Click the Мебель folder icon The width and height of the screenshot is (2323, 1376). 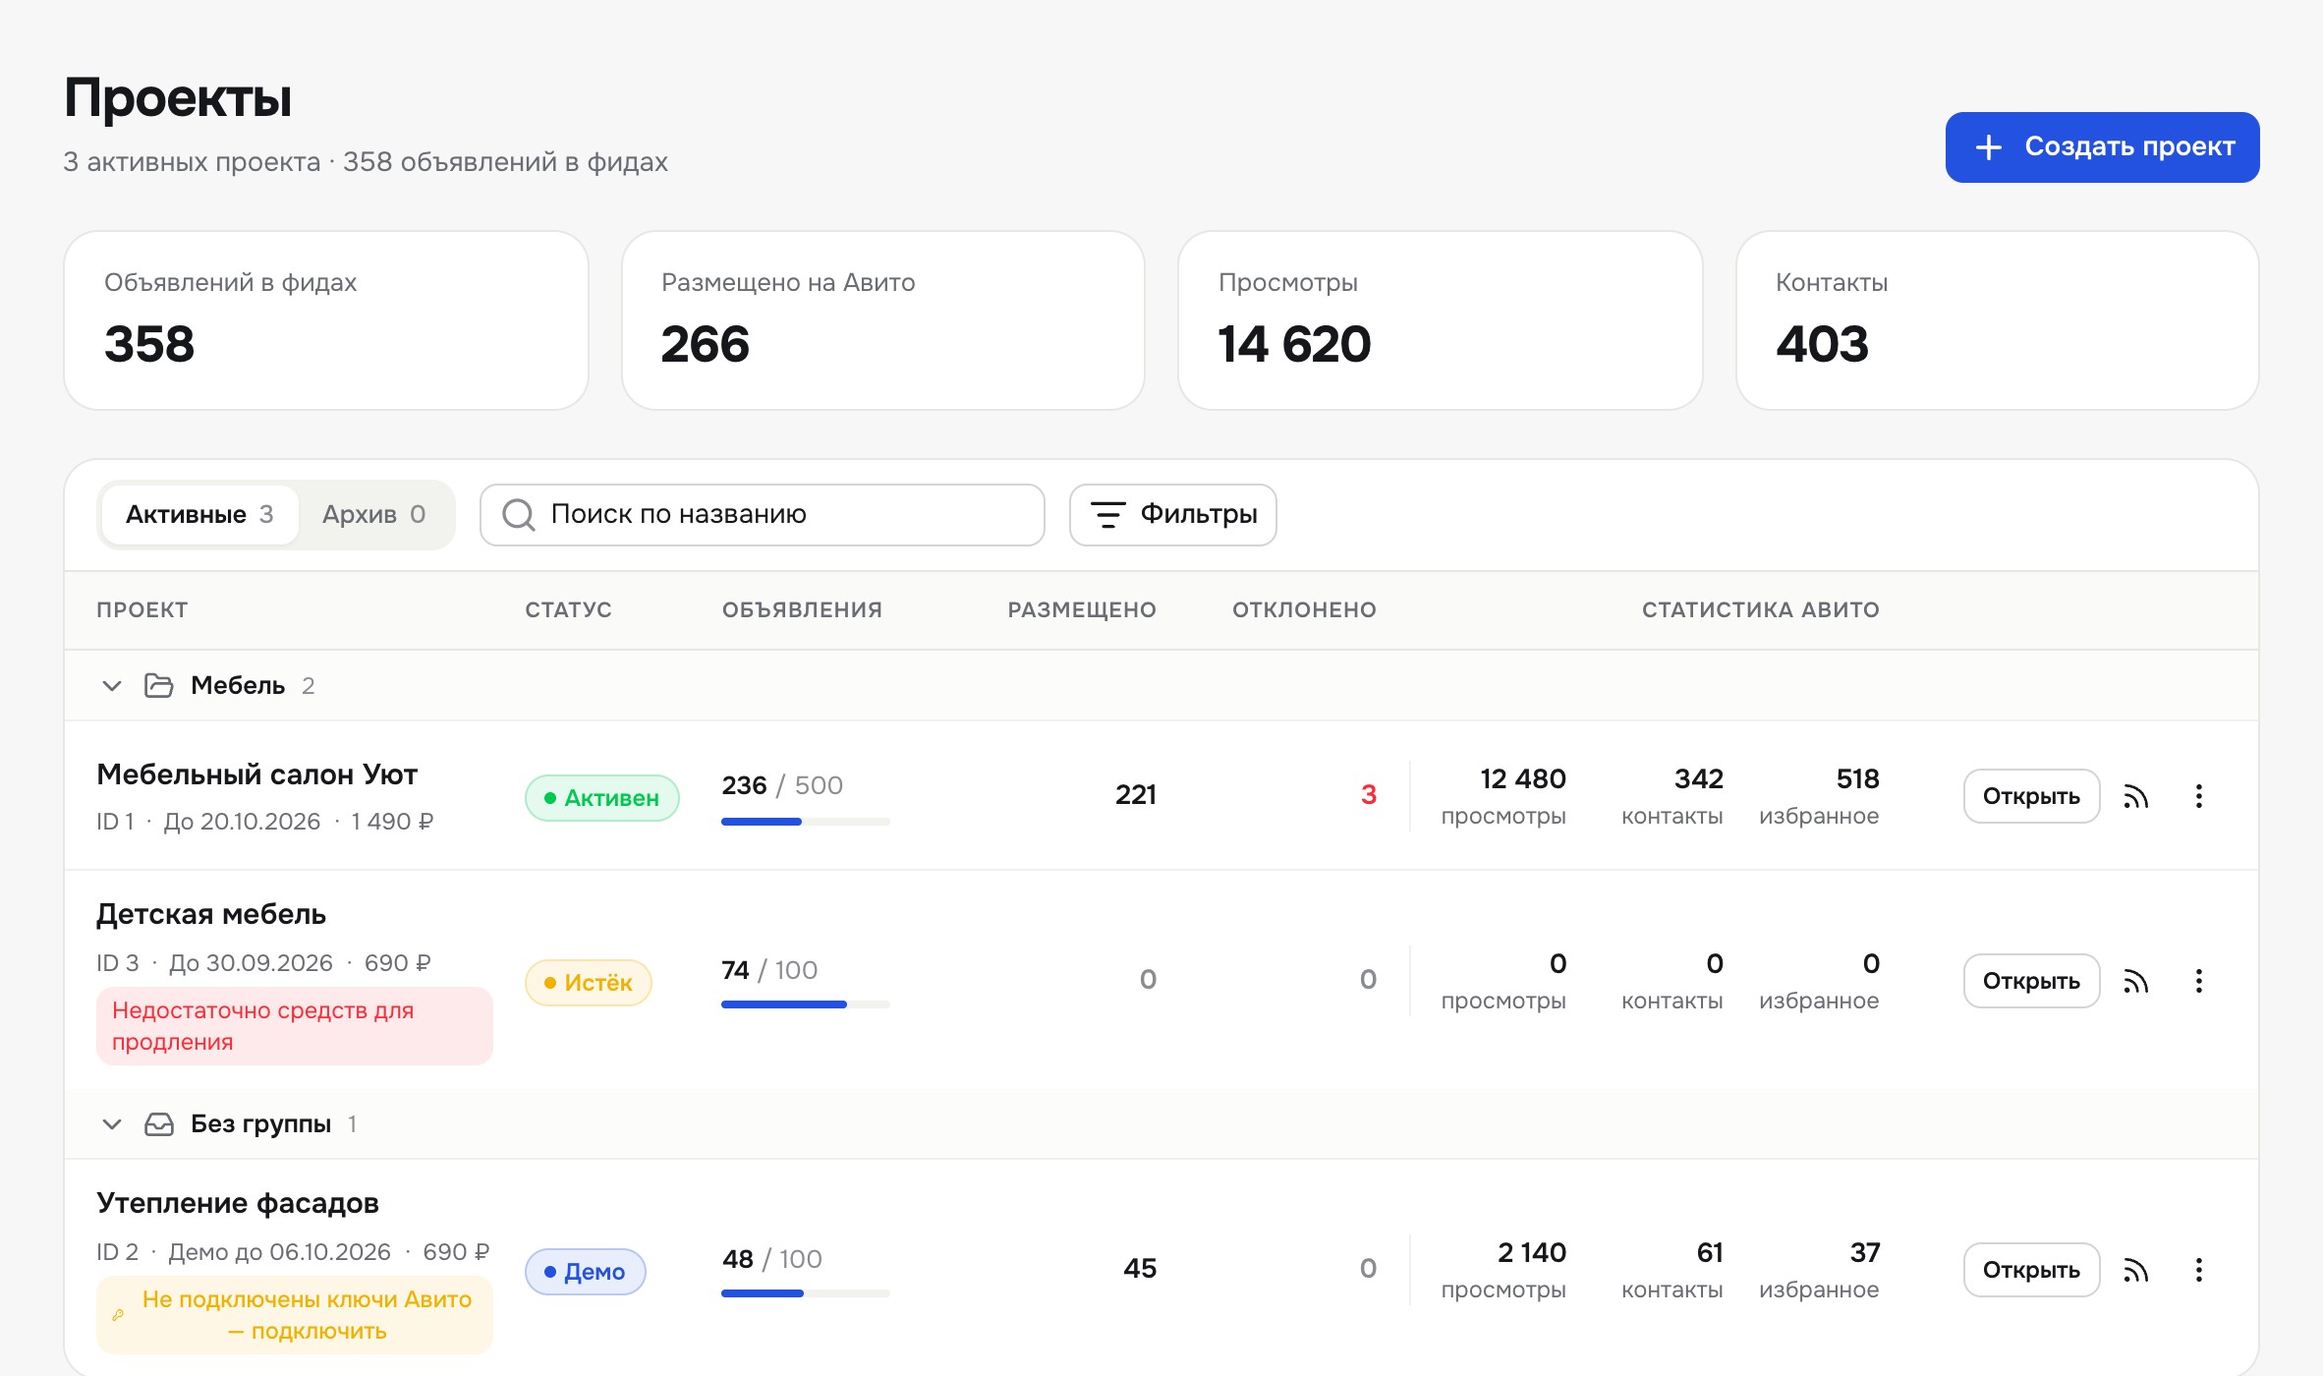pos(159,685)
